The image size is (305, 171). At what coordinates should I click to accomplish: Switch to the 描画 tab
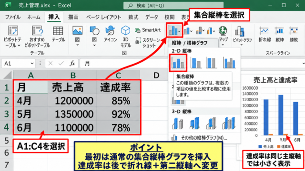(x=73, y=17)
